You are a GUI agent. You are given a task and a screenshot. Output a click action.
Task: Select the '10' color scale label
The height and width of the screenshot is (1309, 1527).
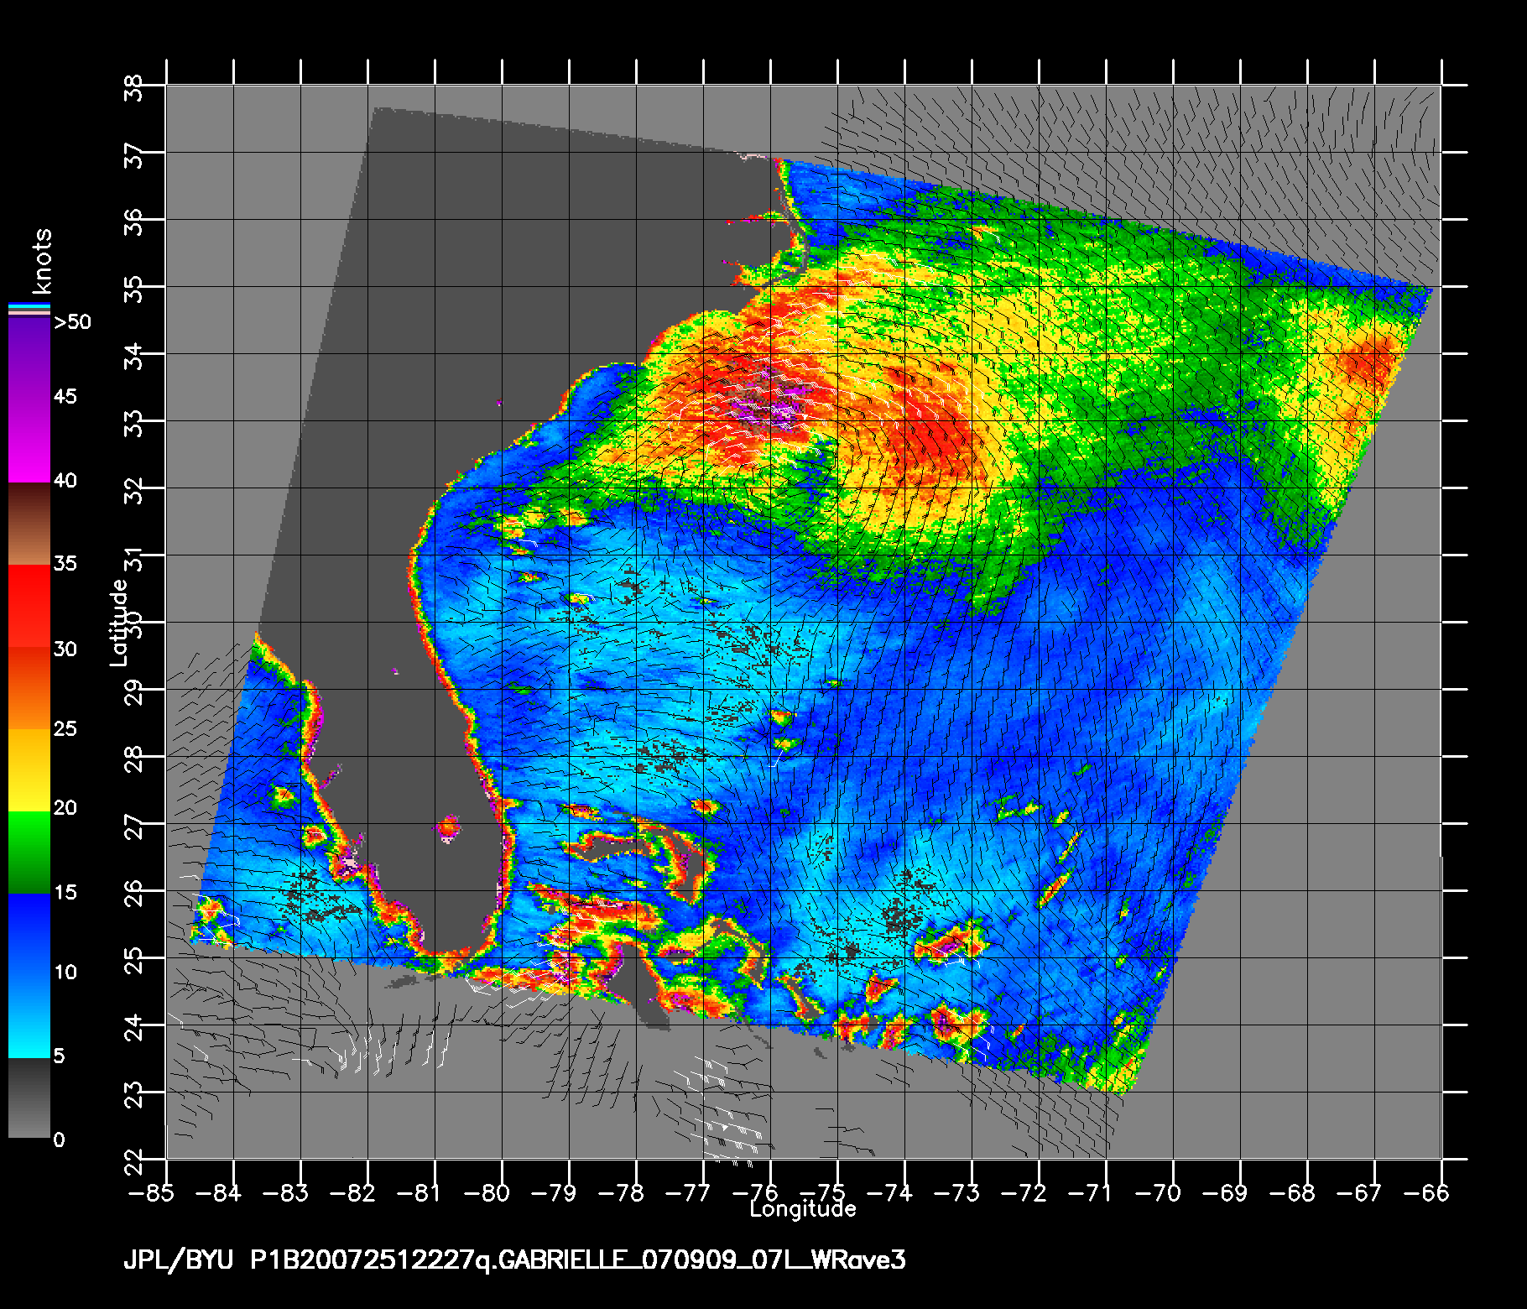(65, 973)
